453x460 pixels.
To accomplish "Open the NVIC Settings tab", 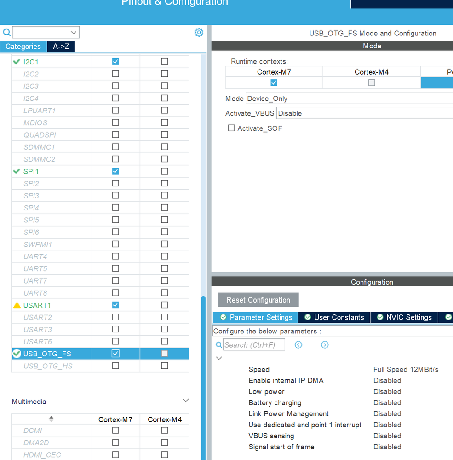I will [404, 317].
